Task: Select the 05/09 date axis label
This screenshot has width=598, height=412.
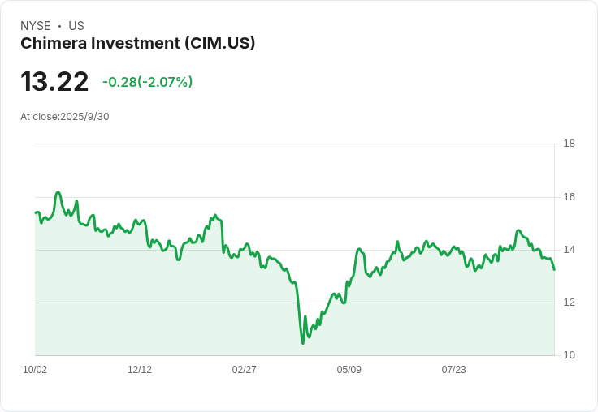Action: 349,370
